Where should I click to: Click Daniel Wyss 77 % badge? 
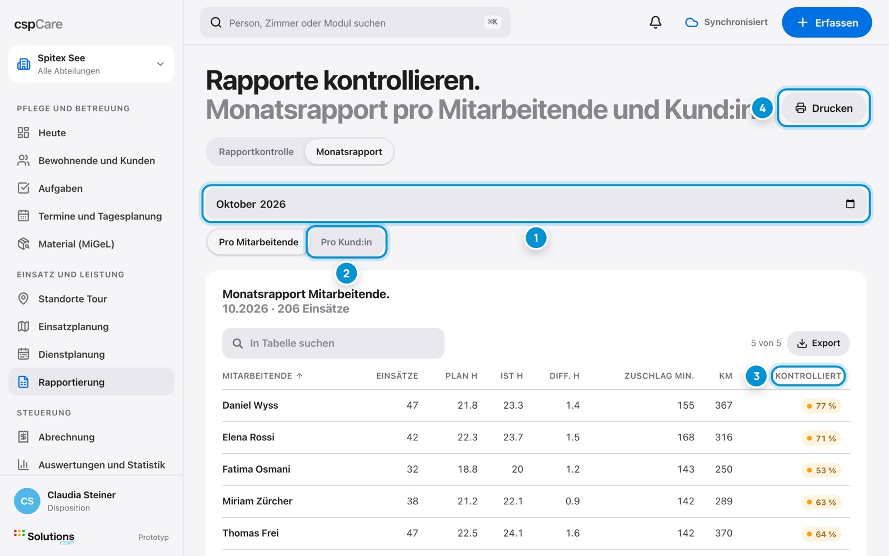pos(821,406)
